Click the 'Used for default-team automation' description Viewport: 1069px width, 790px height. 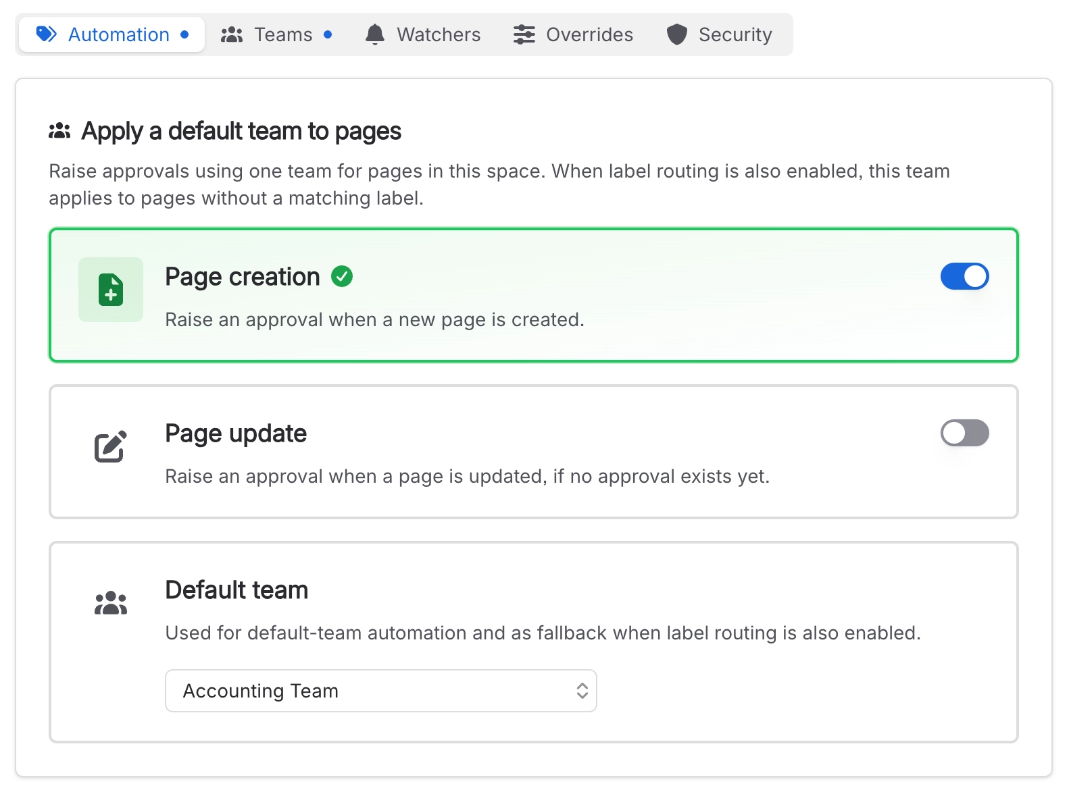point(543,633)
